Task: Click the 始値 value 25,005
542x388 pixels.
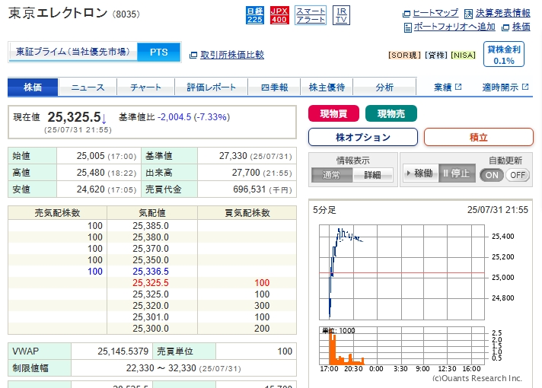Action: 91,156
